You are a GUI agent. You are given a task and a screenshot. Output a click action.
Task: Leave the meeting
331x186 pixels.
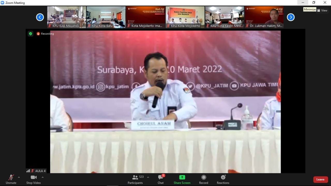pos(320,180)
